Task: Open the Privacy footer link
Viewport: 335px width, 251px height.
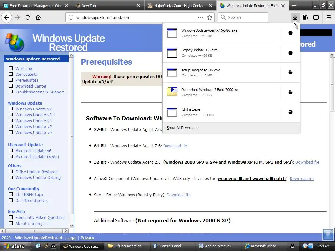Action: (x=87, y=238)
